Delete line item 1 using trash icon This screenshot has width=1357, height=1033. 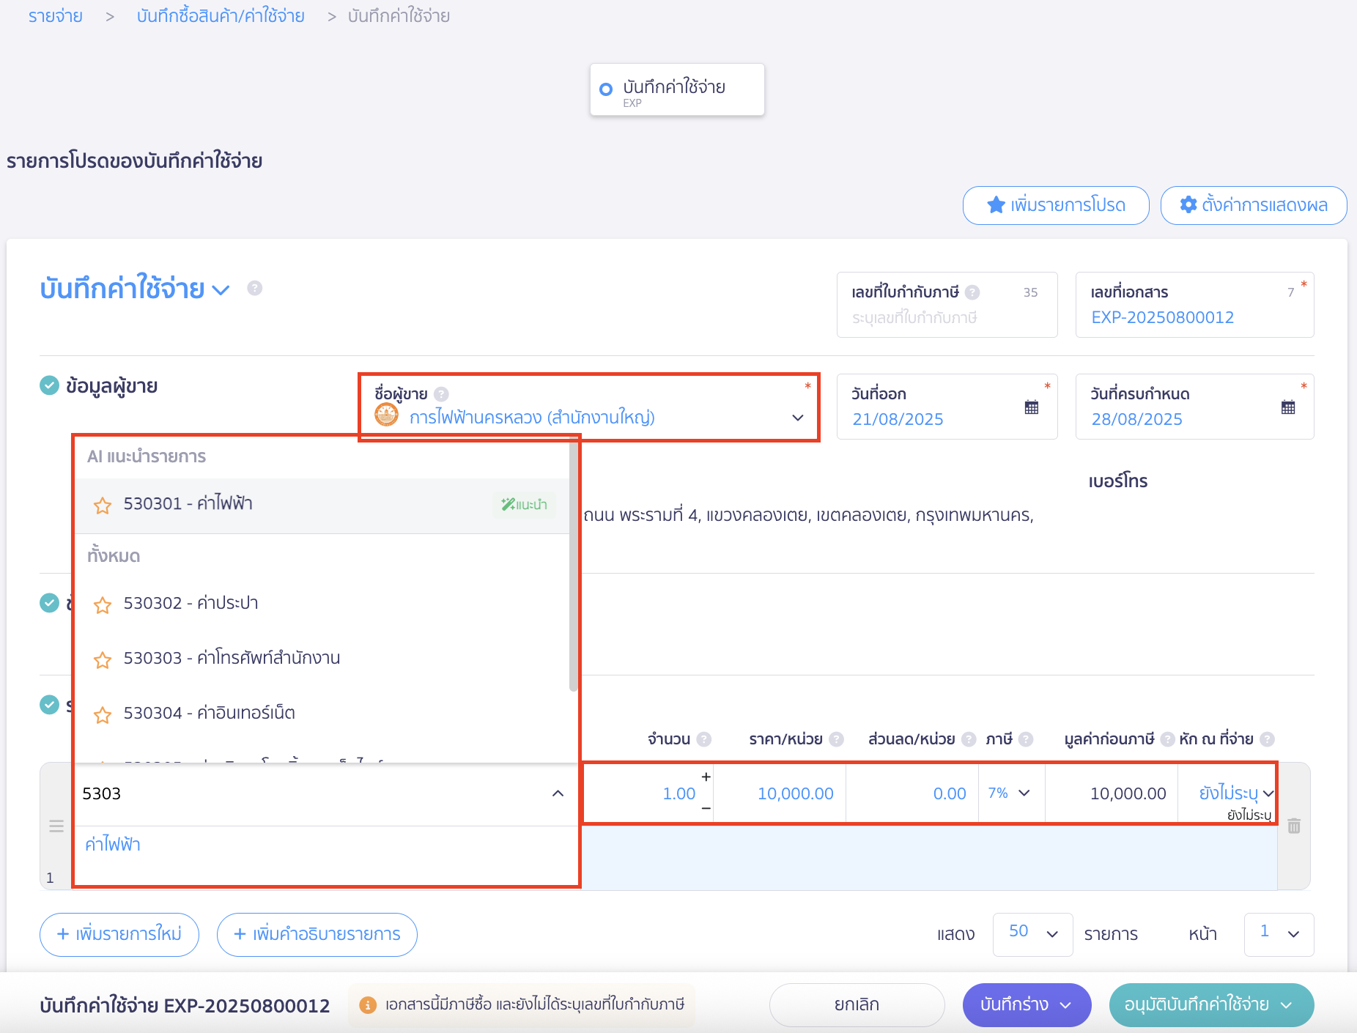tap(1294, 826)
